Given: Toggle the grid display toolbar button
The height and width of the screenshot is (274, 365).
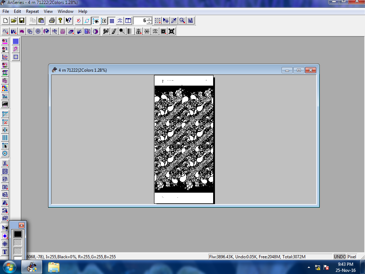Looking at the screenshot, I should (x=112, y=21).
